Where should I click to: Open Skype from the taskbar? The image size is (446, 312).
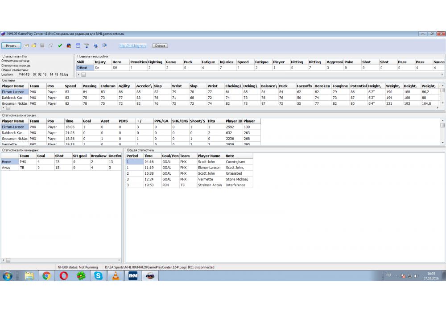point(98,276)
